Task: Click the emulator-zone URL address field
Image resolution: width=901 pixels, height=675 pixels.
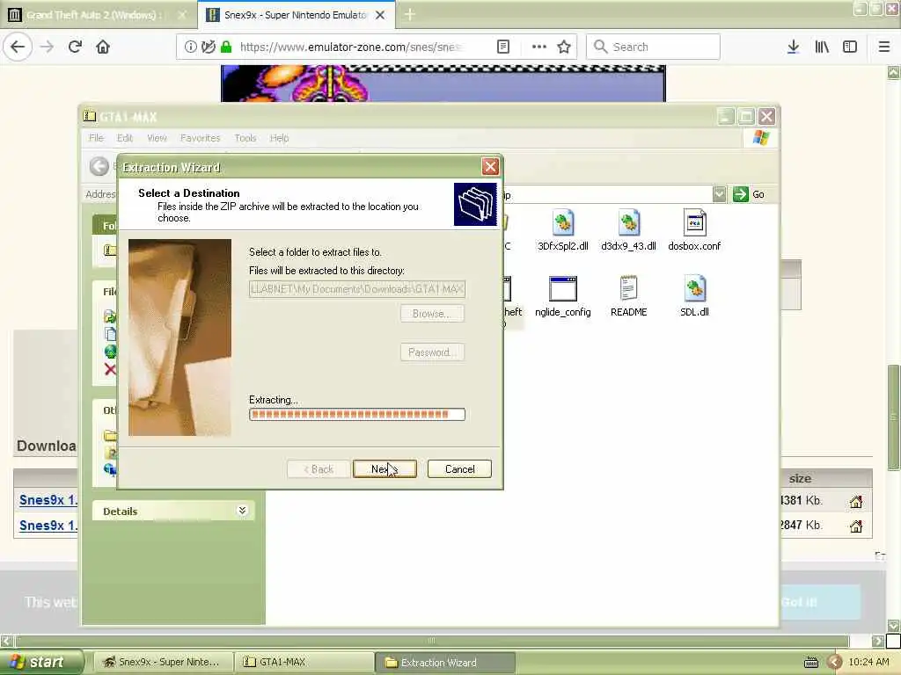Action: 351,47
